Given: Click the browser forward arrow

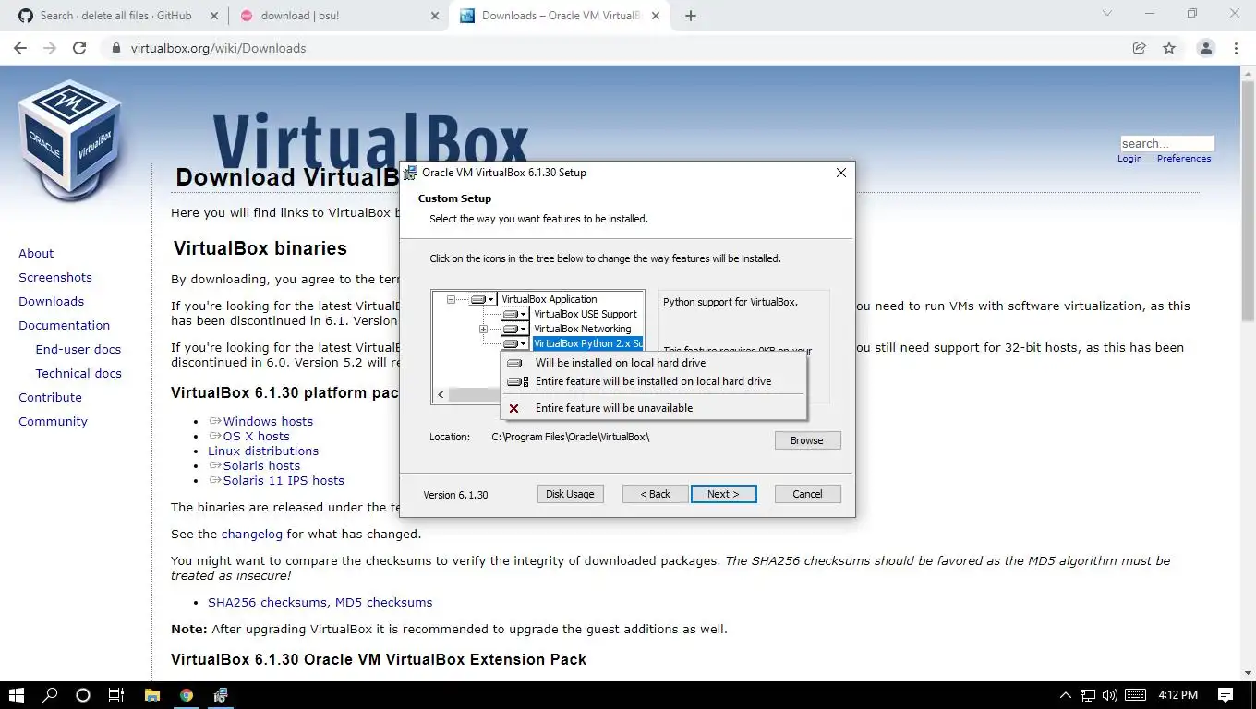Looking at the screenshot, I should pyautogui.click(x=50, y=48).
